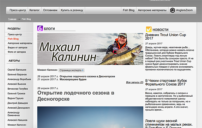Open the Кубок Форельного Союза 2017 headline

point(165,82)
